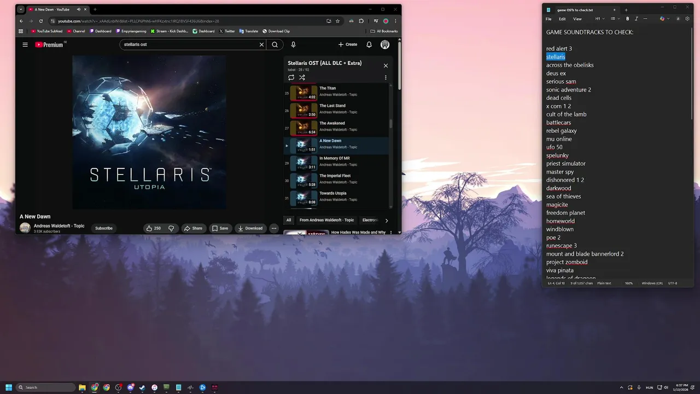Viewport: 700px width, 394px height.
Task: Open more formatting options ellipsis in Notepad
Action: [646, 19]
